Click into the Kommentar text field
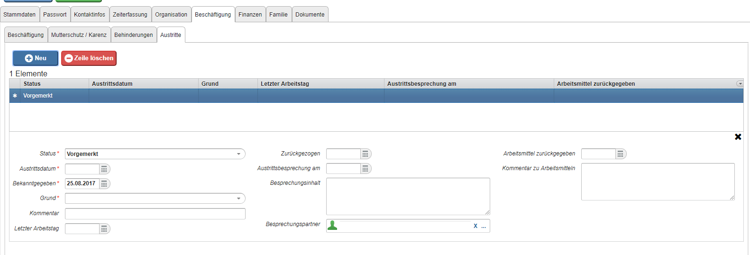The image size is (750, 255). 155,214
